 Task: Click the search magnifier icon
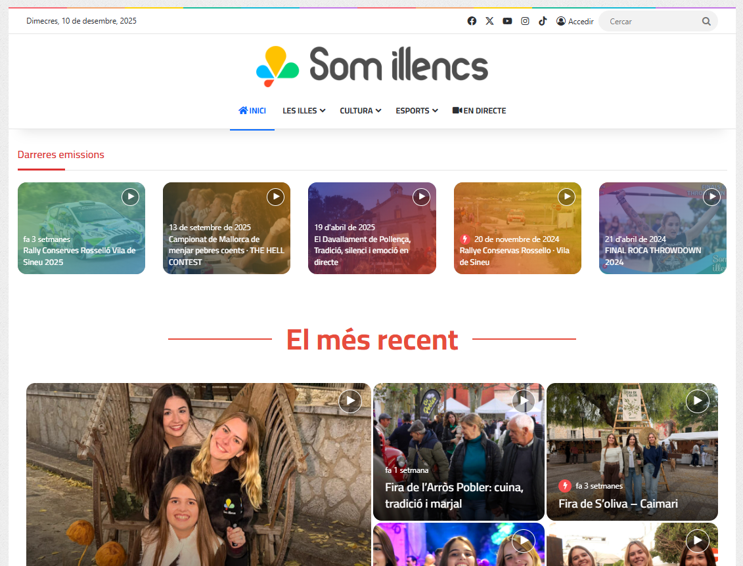point(706,22)
